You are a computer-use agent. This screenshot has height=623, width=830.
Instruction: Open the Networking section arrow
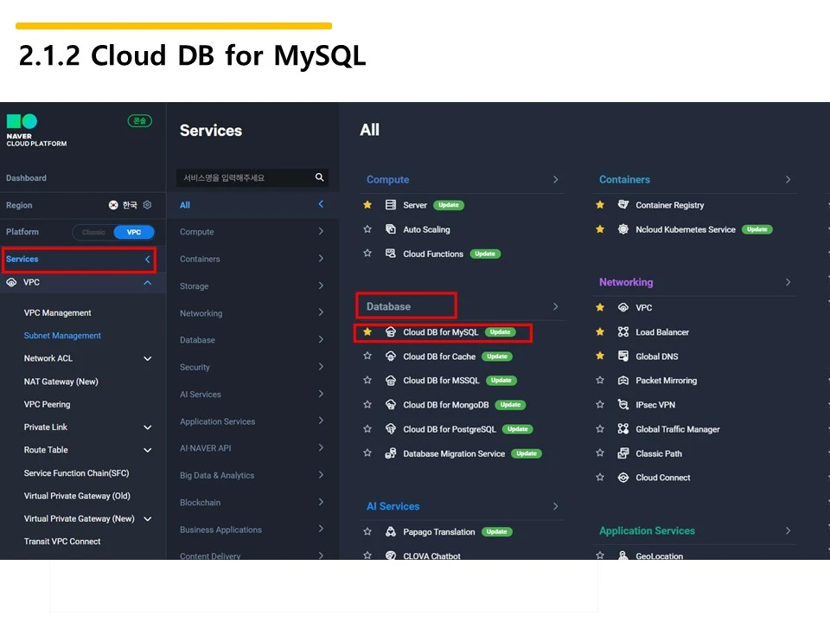tap(788, 282)
